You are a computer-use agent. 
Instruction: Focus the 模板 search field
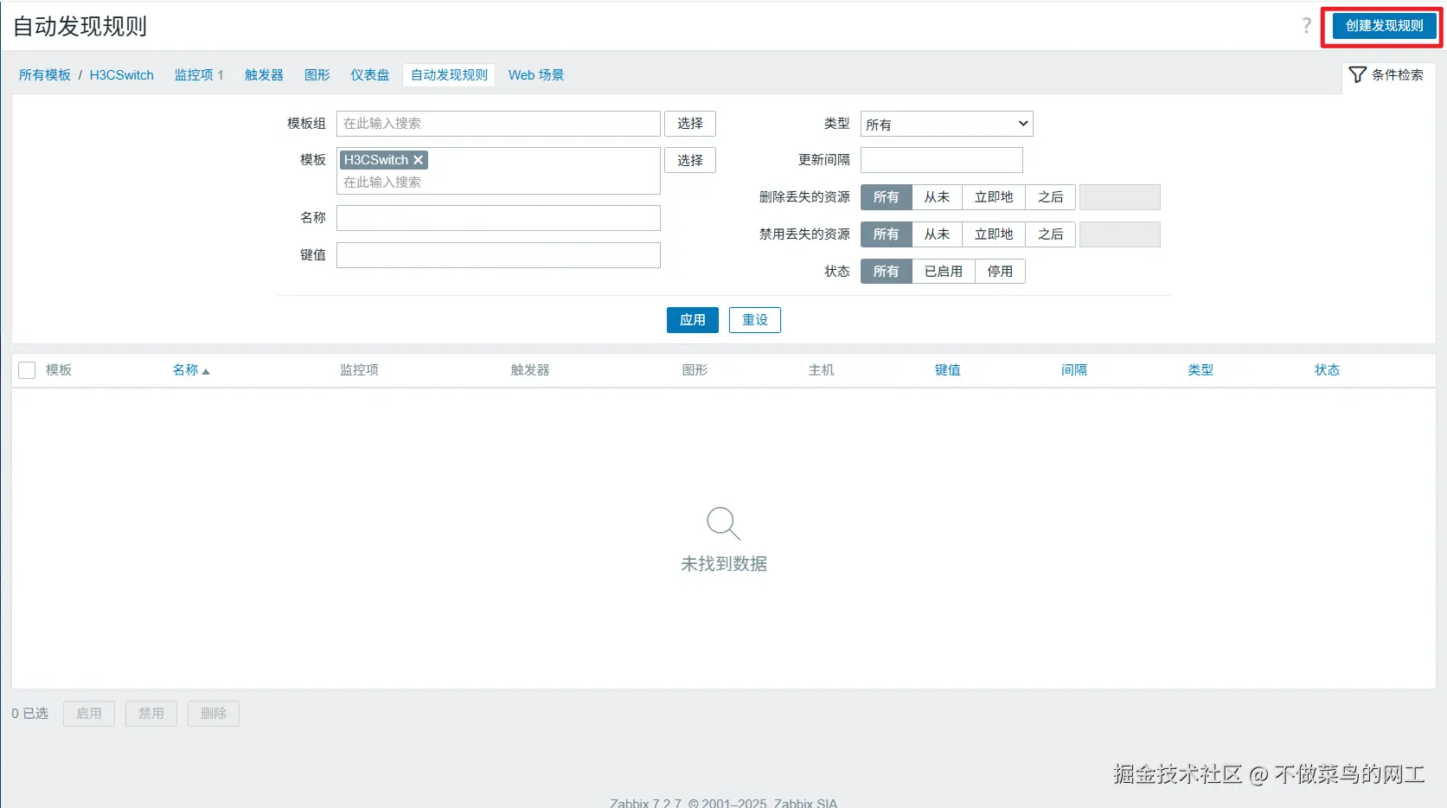point(498,183)
